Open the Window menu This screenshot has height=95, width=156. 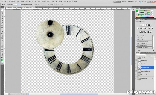click(44, 2)
